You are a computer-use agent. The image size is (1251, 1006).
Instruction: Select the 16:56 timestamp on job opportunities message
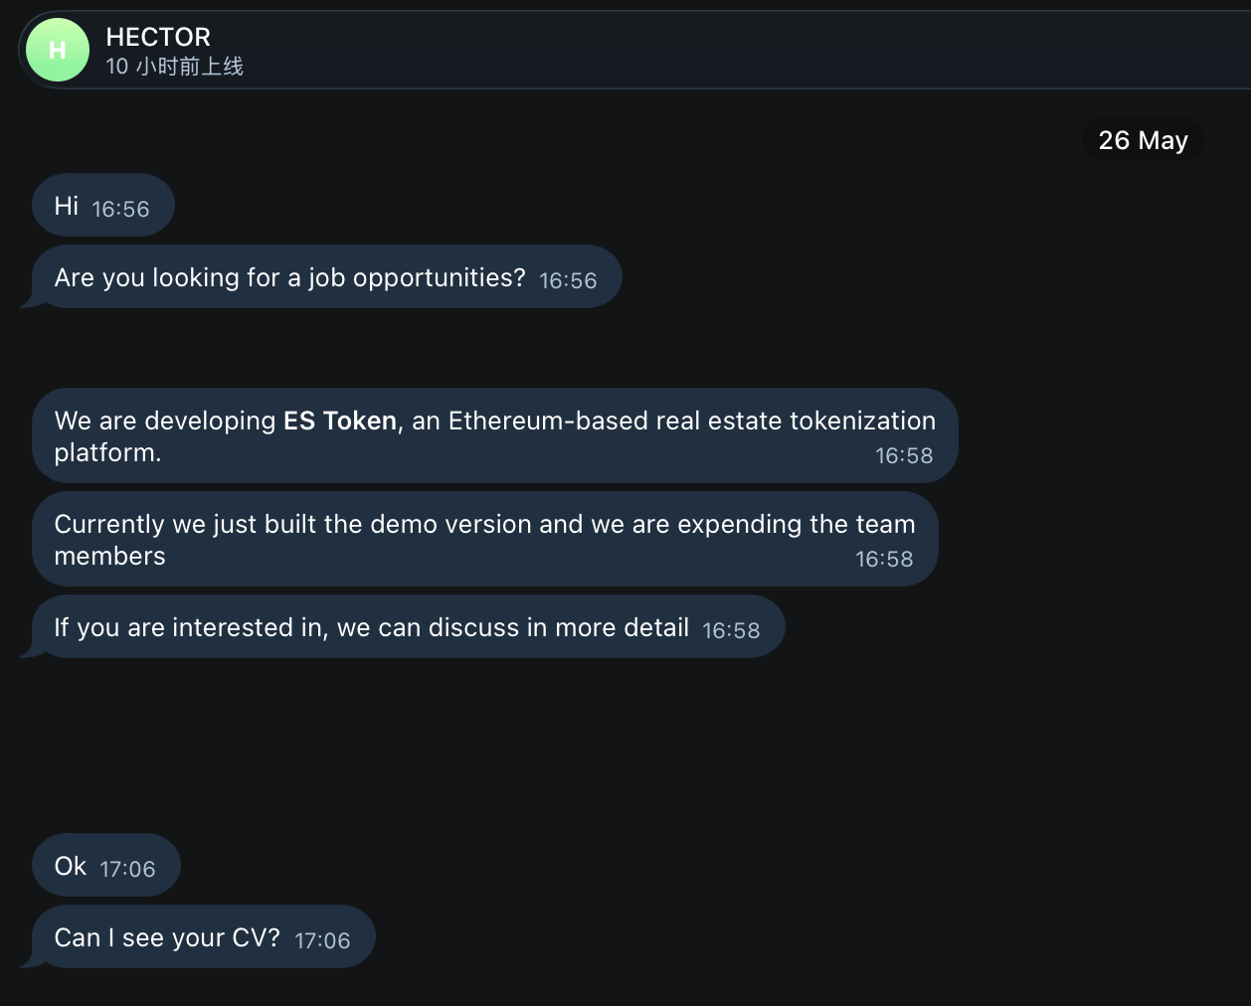(568, 280)
